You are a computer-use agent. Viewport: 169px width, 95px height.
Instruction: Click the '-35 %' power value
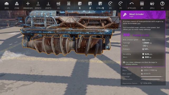click(145, 46)
